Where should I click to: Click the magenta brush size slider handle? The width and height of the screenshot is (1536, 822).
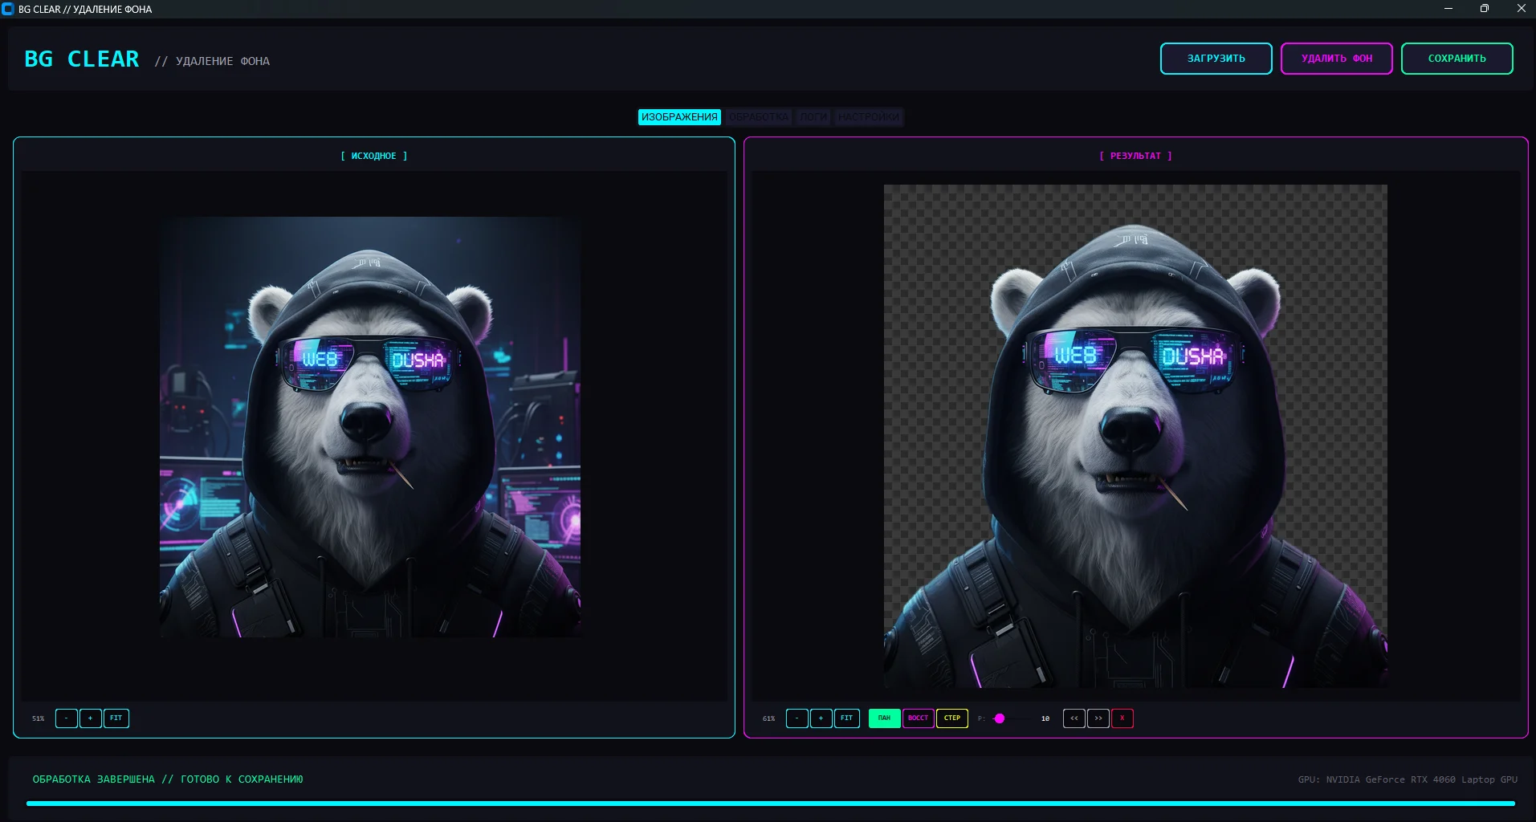coord(1000,718)
